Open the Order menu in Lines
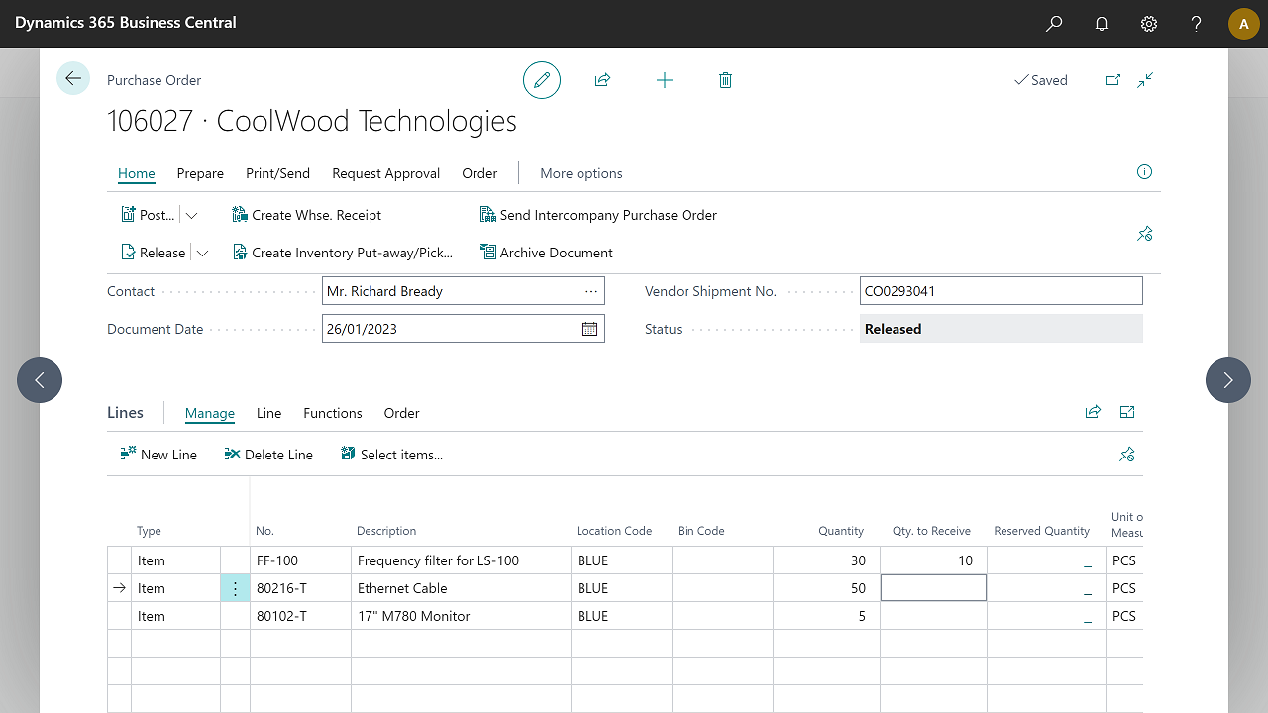1268x713 pixels. coord(402,413)
